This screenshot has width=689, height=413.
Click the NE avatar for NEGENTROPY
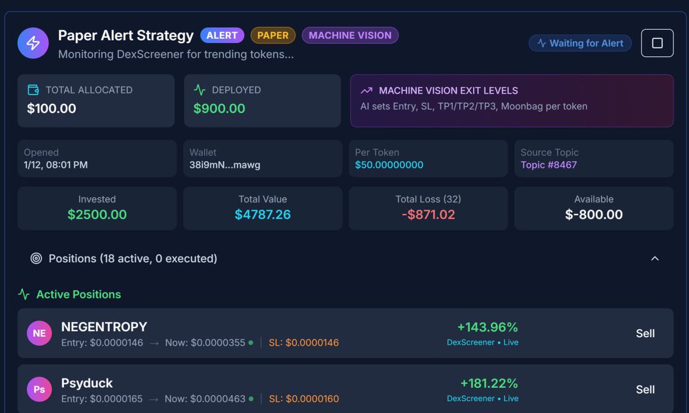39,333
